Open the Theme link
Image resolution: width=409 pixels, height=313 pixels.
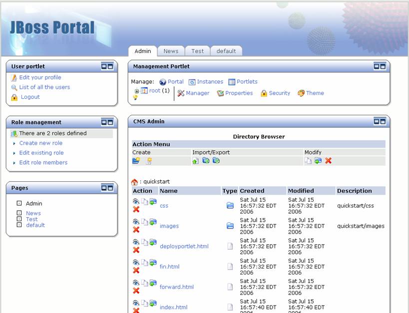315,93
